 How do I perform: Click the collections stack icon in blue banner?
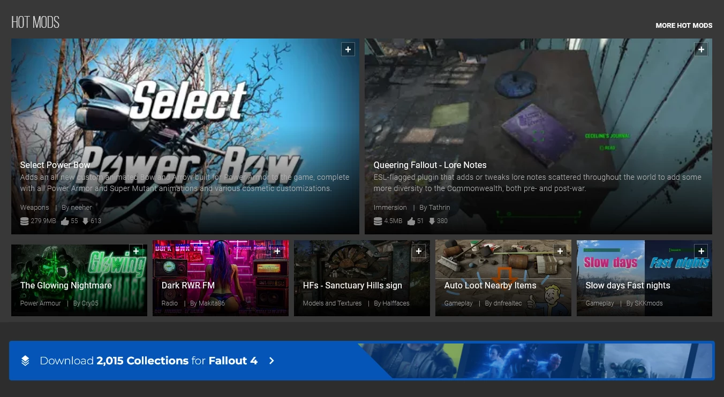[x=25, y=361]
